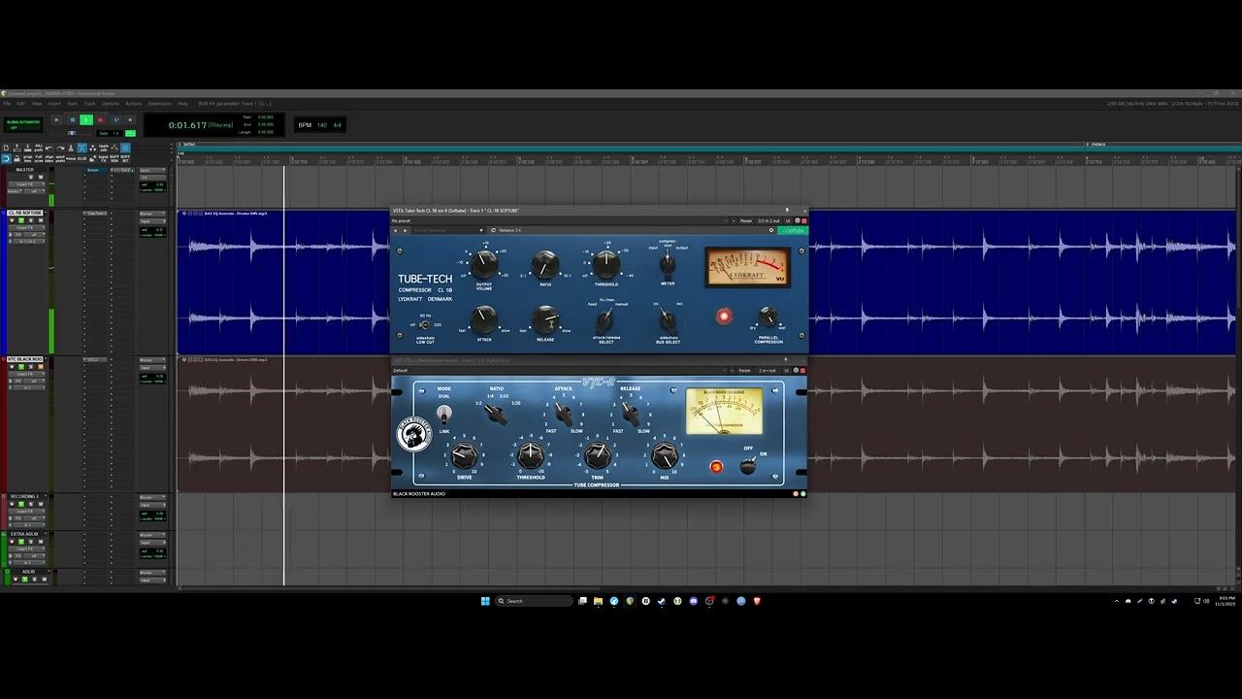Toggle the grid toolbar icon
This screenshot has width=1242, height=699.
tap(125, 148)
